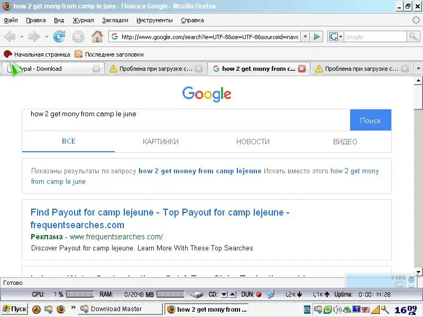Click the CPU usage meter bar
Image resolution: width=423 pixels, height=317 pixels.
pos(80,294)
